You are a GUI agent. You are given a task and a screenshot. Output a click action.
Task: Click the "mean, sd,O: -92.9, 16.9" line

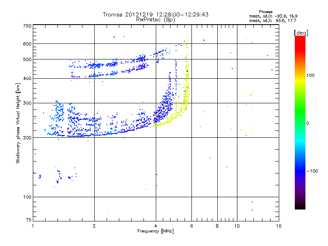coord(273,16)
